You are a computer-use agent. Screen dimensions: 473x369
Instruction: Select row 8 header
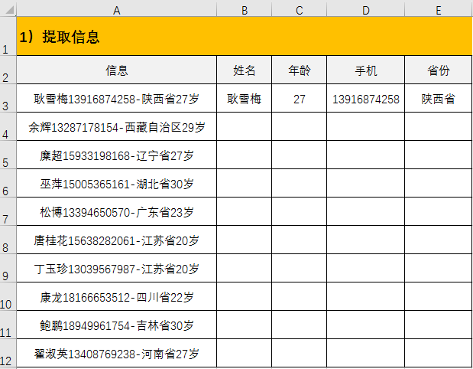[x=8, y=240]
